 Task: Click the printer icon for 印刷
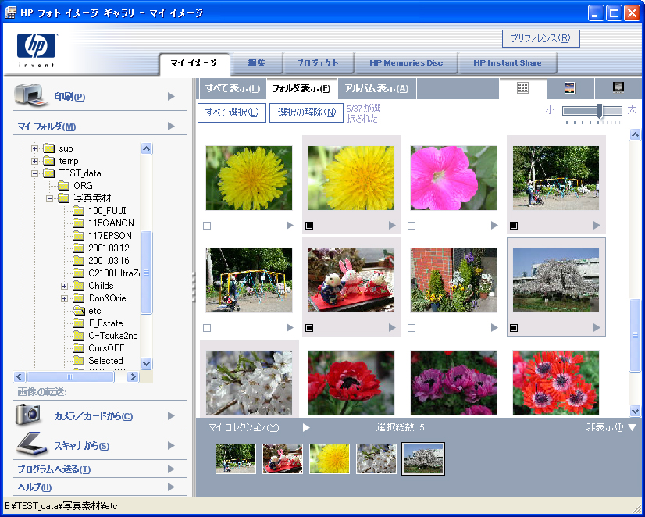pos(31,96)
